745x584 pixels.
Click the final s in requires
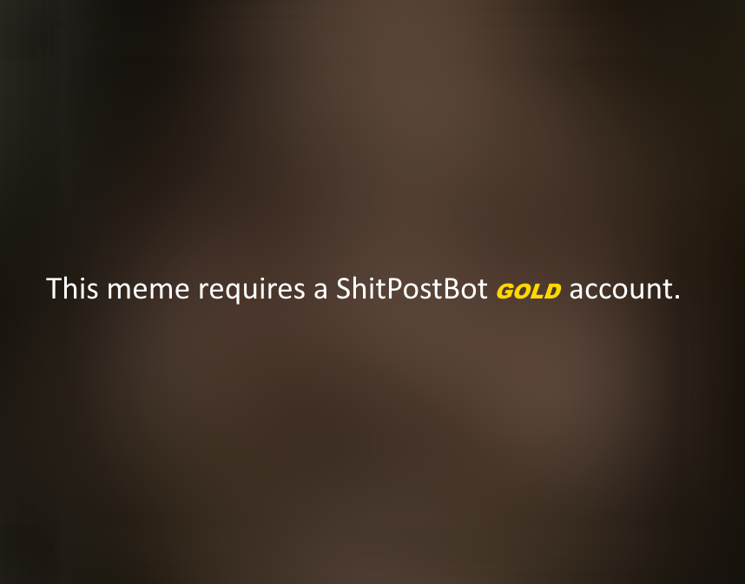[300, 292]
